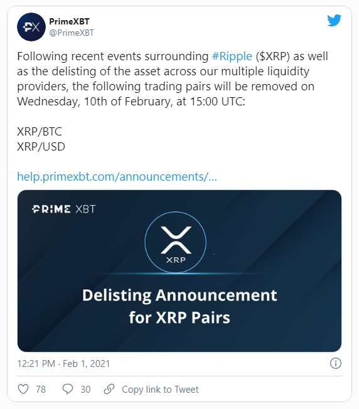
Task: Click the chain link icon
Action: 109,389
